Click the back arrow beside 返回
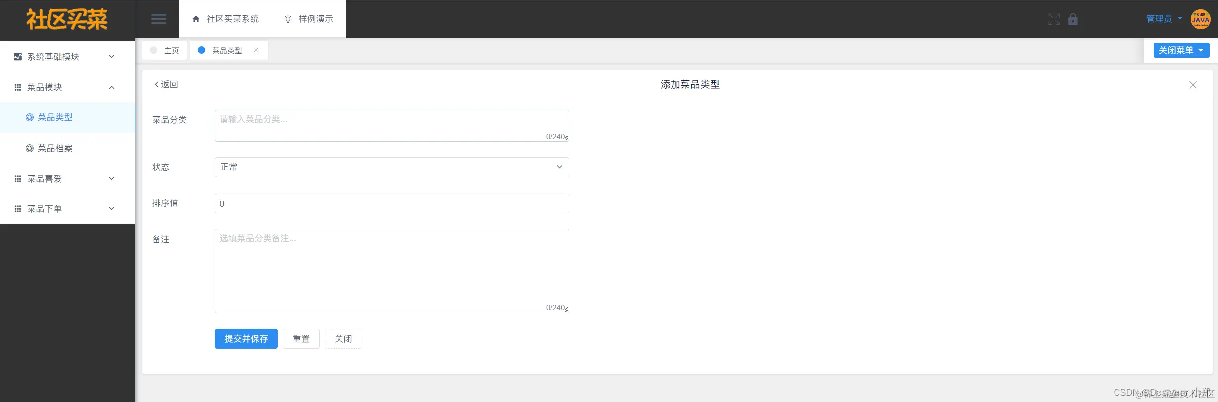 (x=156, y=84)
